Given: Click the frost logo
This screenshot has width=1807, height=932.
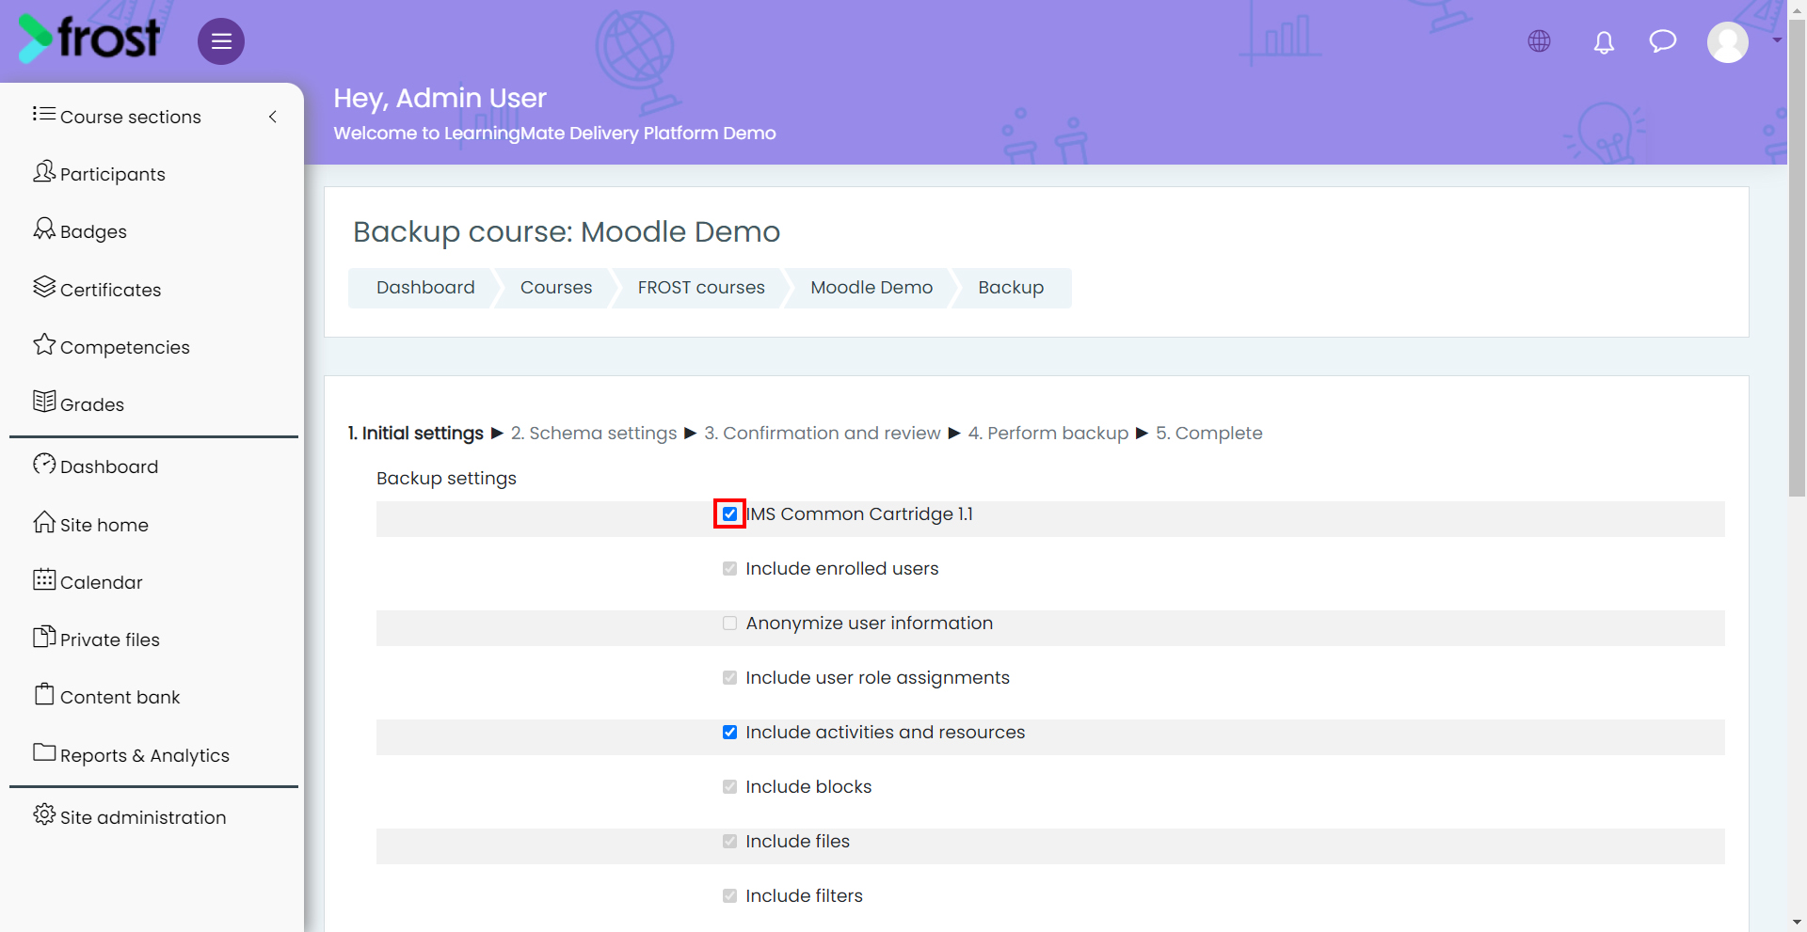Looking at the screenshot, I should tap(89, 39).
